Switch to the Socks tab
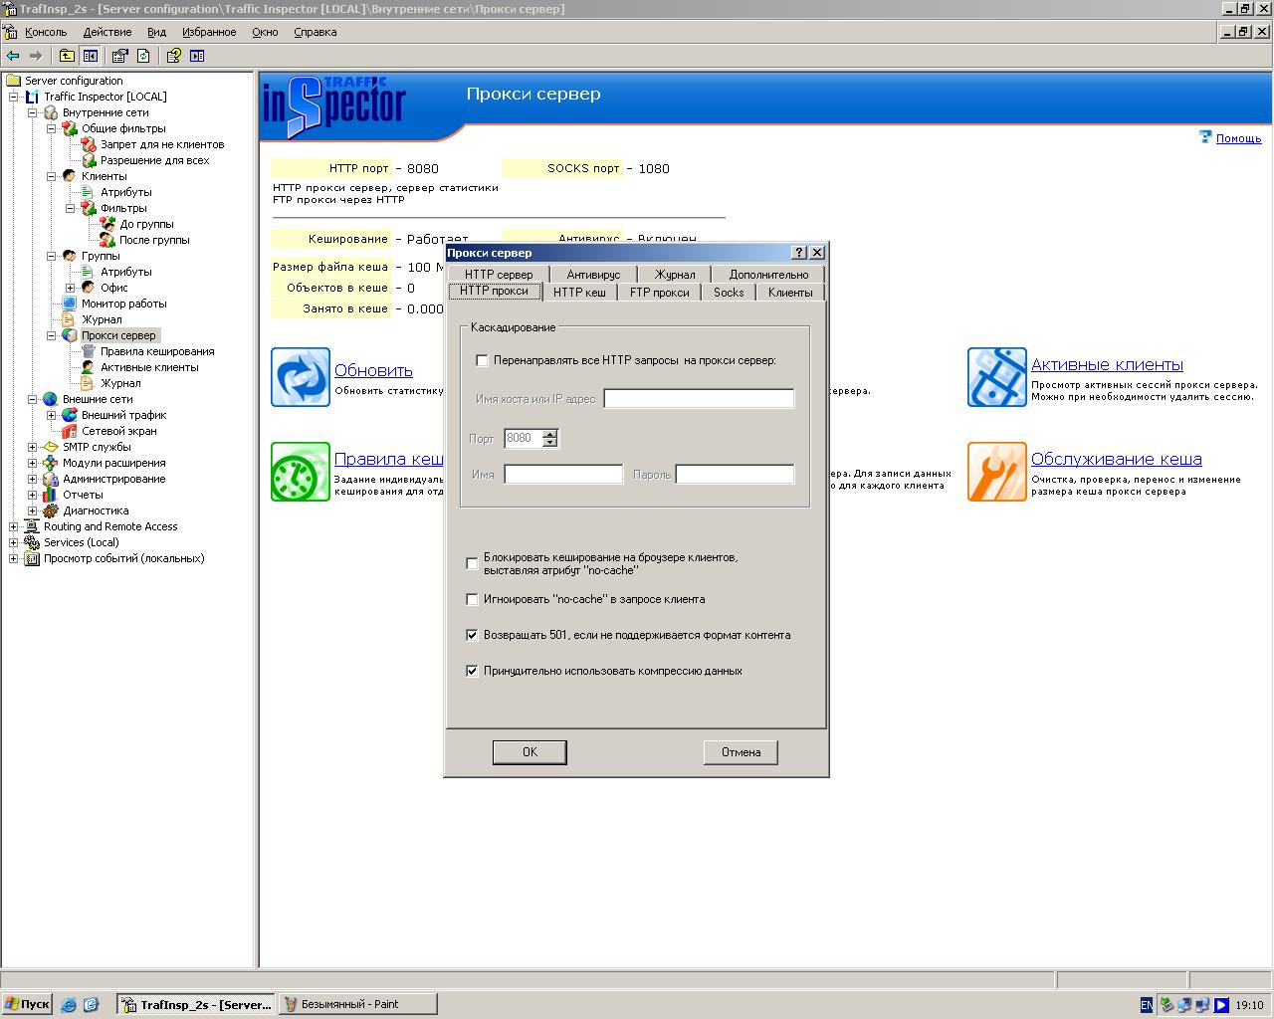Image resolution: width=1274 pixels, height=1019 pixels. (x=729, y=292)
